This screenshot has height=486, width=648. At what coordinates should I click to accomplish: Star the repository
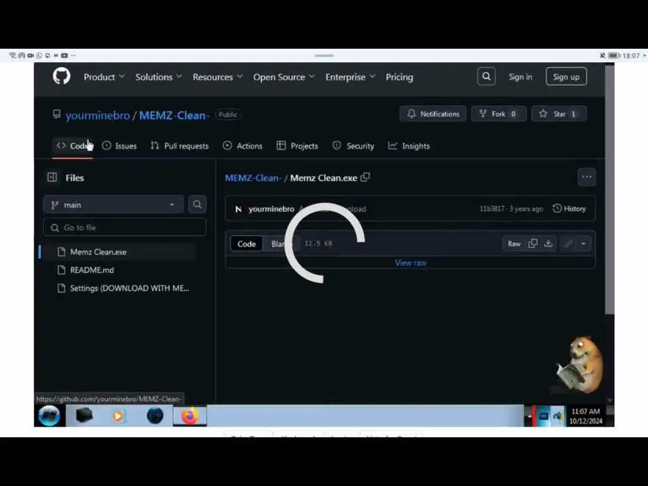point(558,114)
